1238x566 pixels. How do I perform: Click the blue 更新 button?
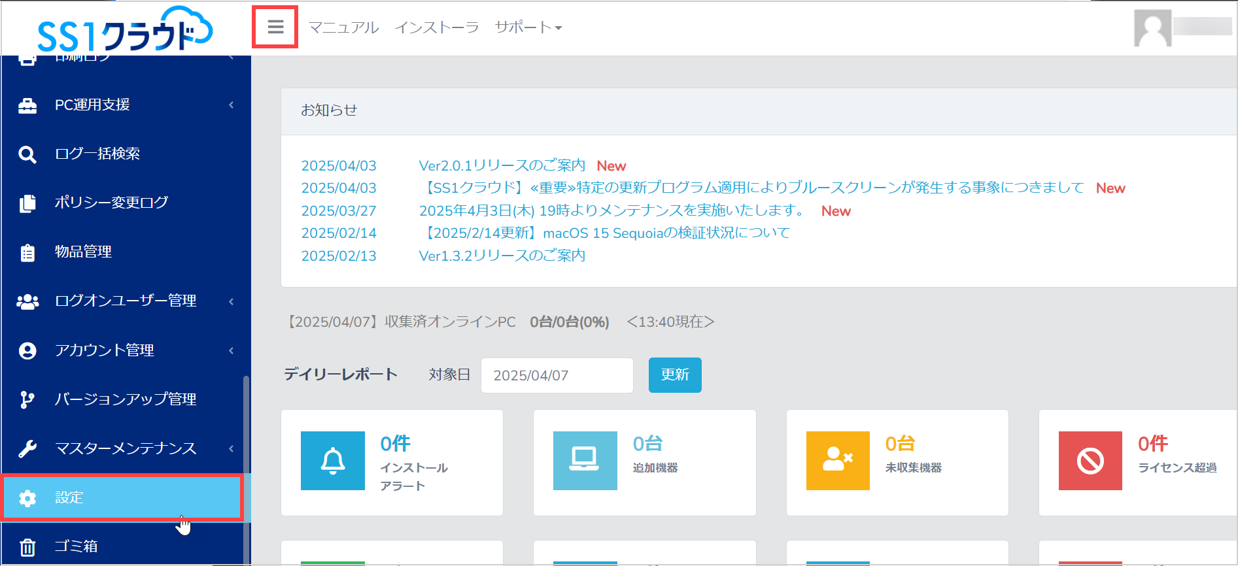[x=675, y=375]
